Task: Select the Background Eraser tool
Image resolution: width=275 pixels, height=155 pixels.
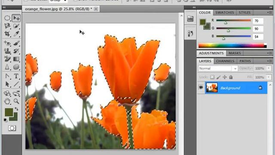Action: [7, 59]
